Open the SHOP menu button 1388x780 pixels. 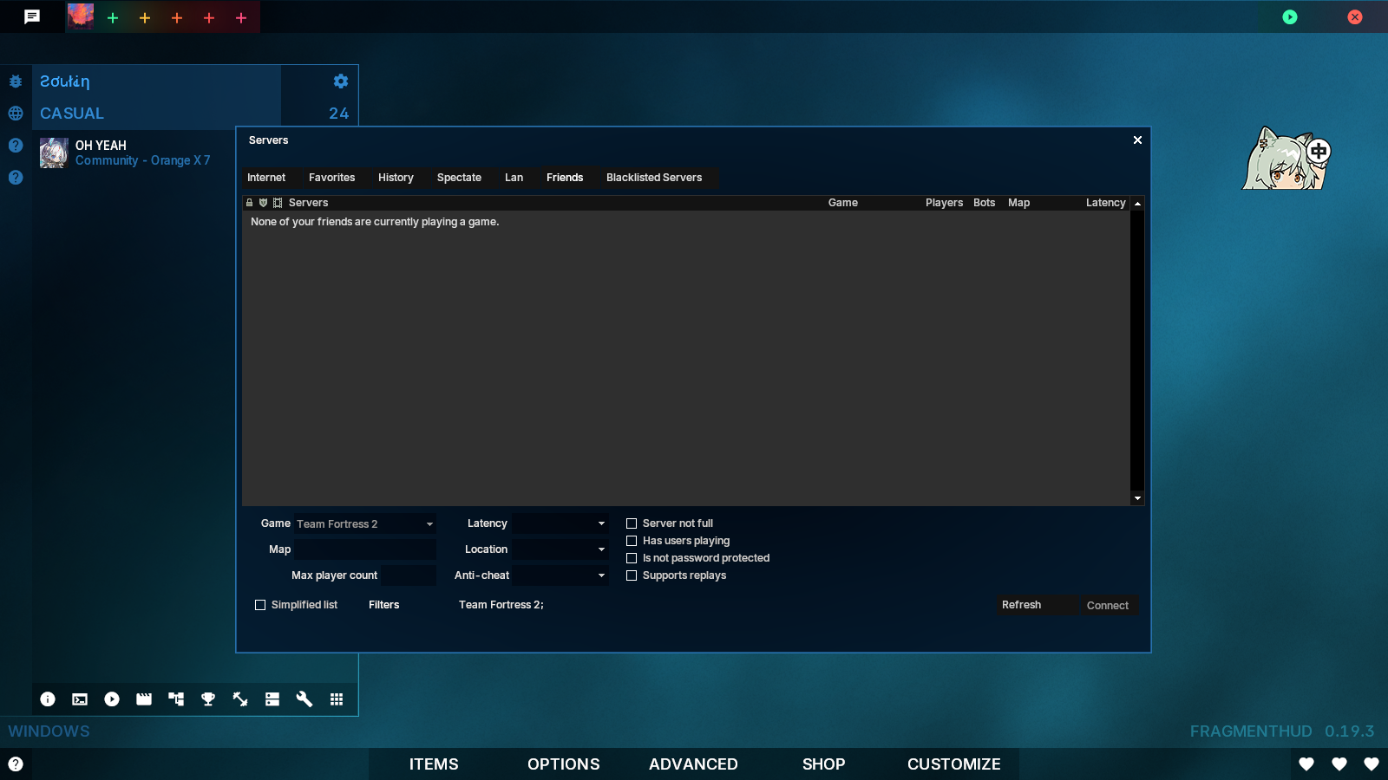pyautogui.click(x=823, y=764)
